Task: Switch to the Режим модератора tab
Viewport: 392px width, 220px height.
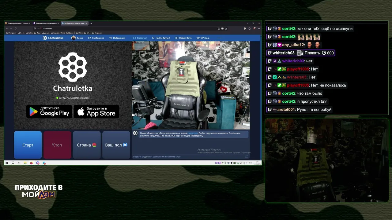Action: (46, 23)
